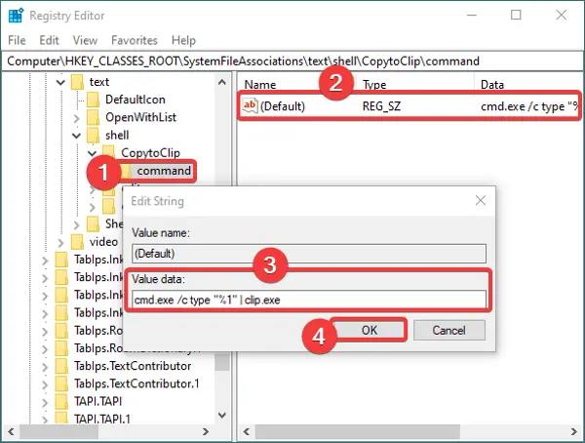Viewport: 585px width, 443px height.
Task: Click values pane horizontal scroll right arrow
Action: pos(574,432)
